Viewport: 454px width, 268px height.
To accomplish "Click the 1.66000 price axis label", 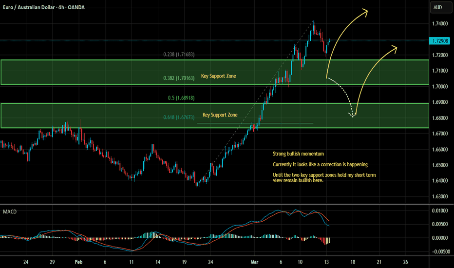I will pyautogui.click(x=440, y=150).
